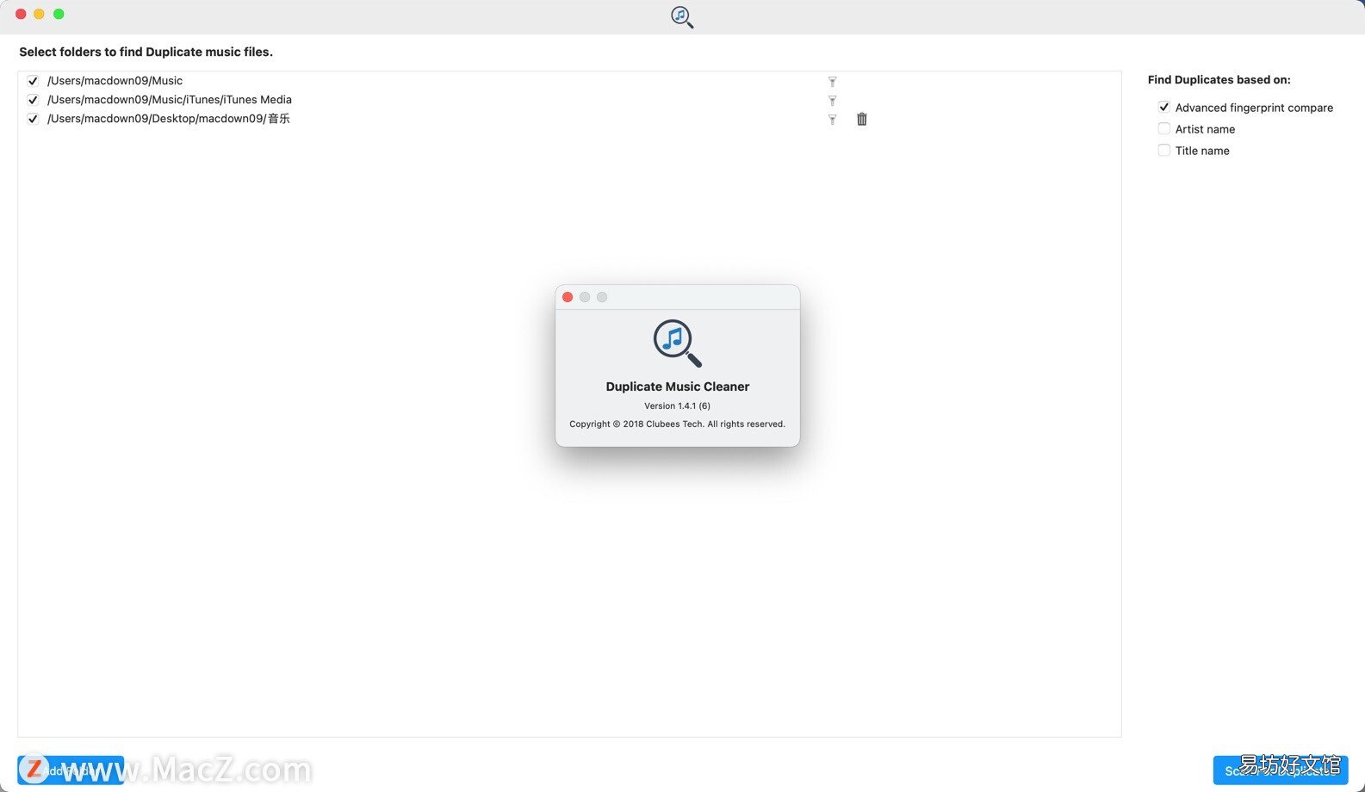
Task: Click 'Select folders to find Duplicate music files.' heading
Action: (x=146, y=52)
